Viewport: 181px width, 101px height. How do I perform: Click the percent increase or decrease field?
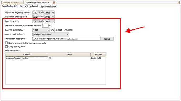pyautogui.click(x=45, y=26)
